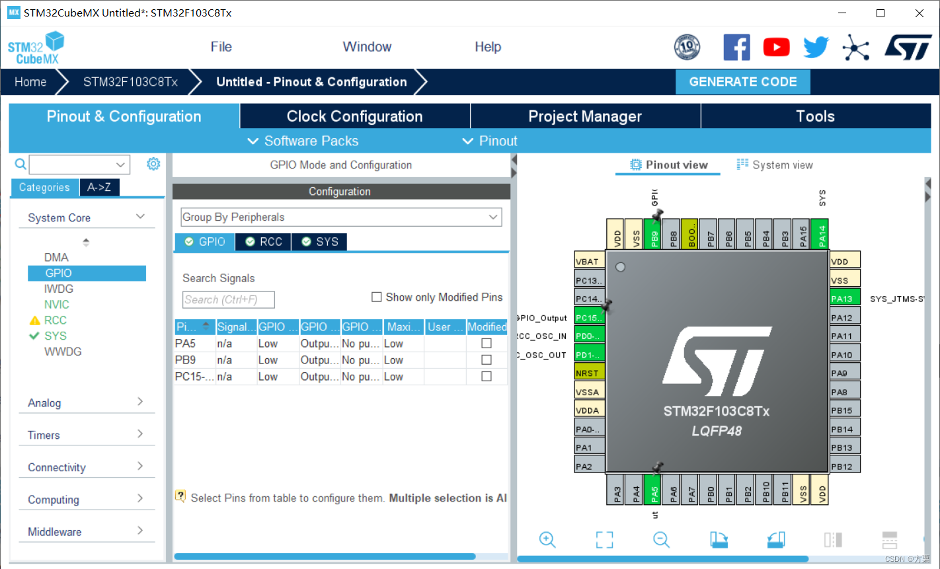Screen dimensions: 940x569
Task: Switch to the A->Z tab
Action: pos(99,188)
